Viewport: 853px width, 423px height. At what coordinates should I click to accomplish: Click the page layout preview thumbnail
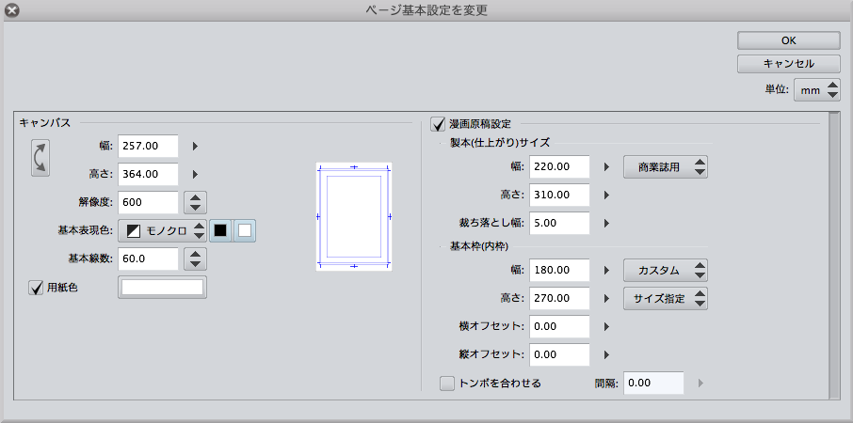pyautogui.click(x=354, y=216)
